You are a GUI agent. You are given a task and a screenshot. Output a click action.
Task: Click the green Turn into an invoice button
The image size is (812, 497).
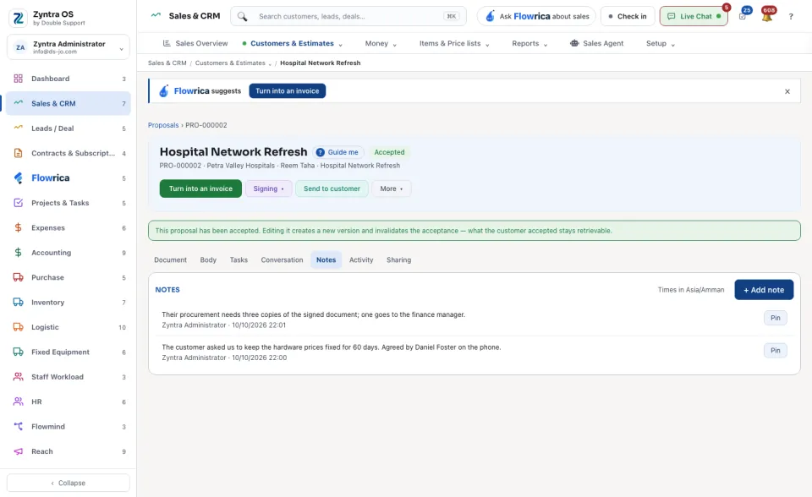coord(200,189)
